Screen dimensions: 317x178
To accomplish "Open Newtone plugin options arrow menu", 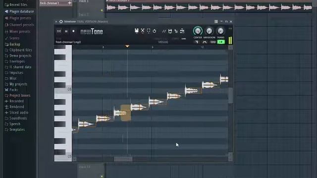I will pos(56,22).
